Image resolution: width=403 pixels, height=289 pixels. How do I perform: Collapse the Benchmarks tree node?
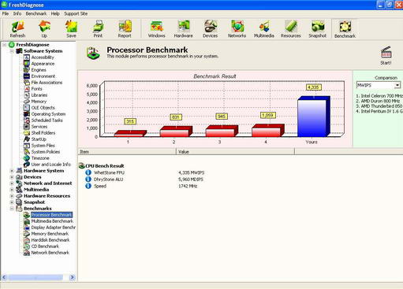click(x=12, y=209)
